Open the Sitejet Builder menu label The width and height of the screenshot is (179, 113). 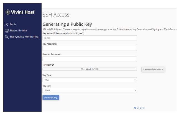[x=19, y=31]
